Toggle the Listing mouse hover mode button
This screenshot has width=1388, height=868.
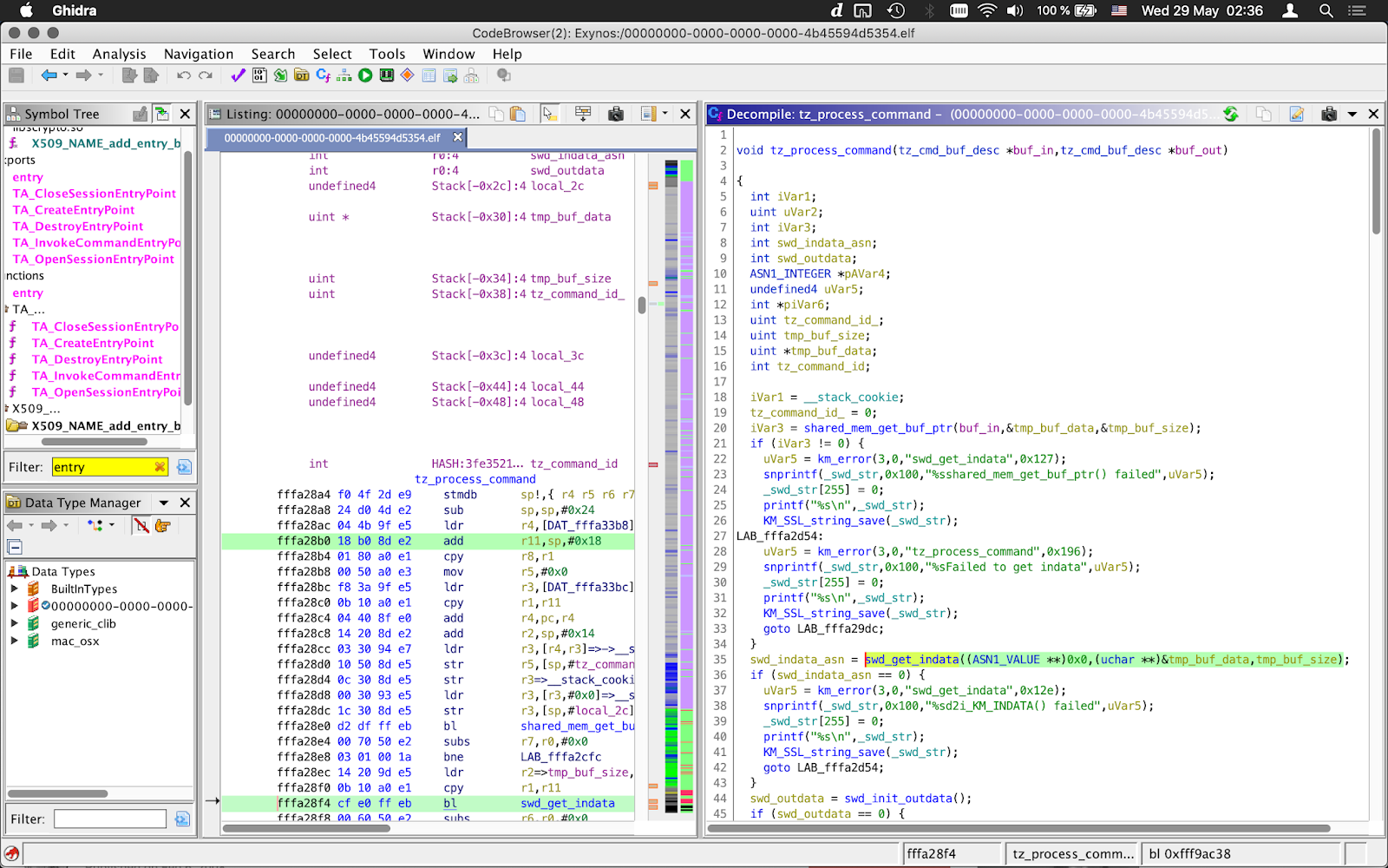coord(548,114)
